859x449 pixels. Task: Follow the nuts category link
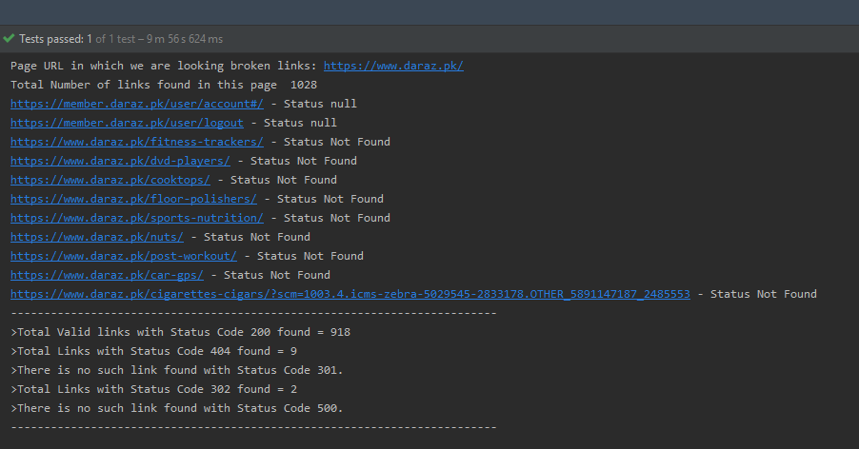pyautogui.click(x=97, y=237)
